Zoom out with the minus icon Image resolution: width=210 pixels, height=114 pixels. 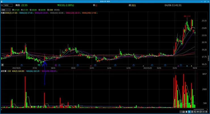203,112
